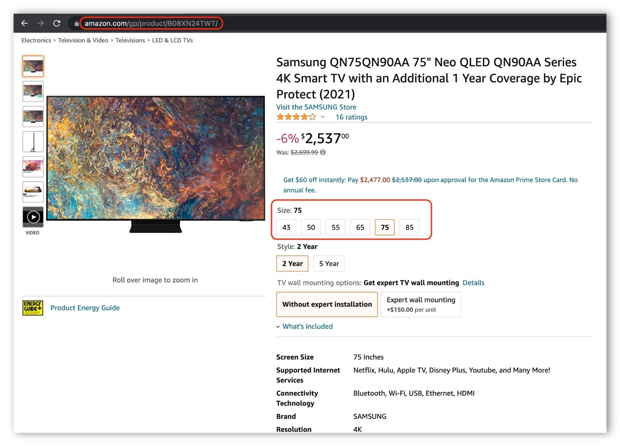620x446 pixels.
Task: Visit the SAMSUNG Store link
Action: (x=316, y=107)
